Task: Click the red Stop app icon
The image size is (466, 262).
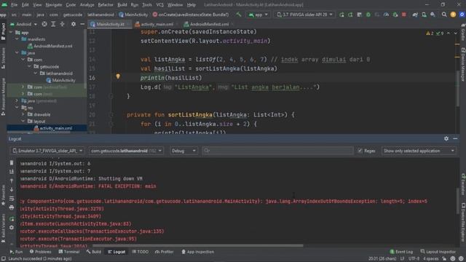Action: [404, 15]
